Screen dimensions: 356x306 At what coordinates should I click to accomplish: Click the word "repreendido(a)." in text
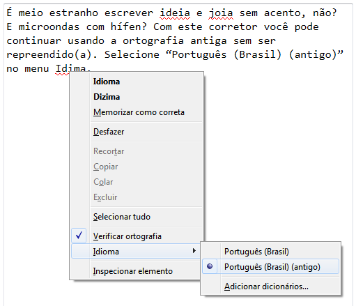[x=52, y=55]
